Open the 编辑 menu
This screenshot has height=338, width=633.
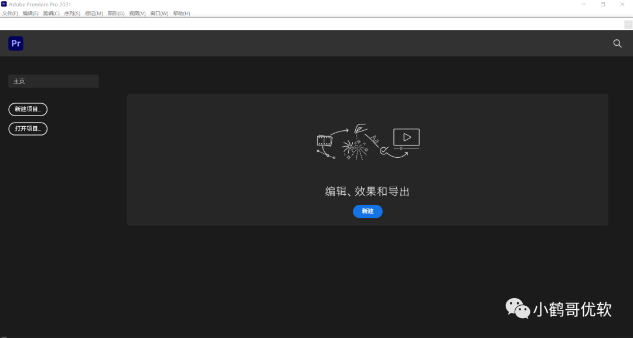coord(30,13)
